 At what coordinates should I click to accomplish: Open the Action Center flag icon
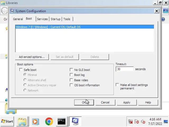137,122
